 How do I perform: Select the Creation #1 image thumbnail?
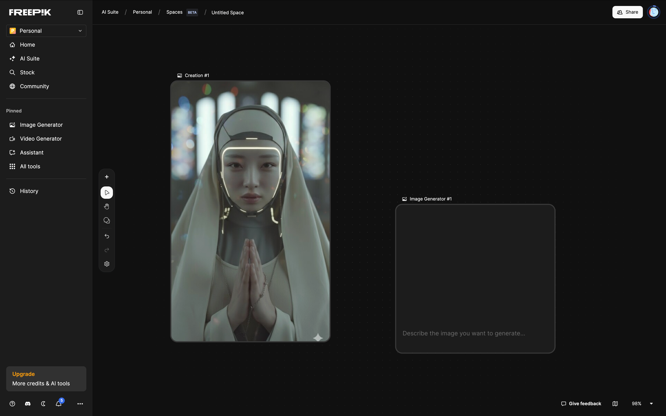(250, 211)
